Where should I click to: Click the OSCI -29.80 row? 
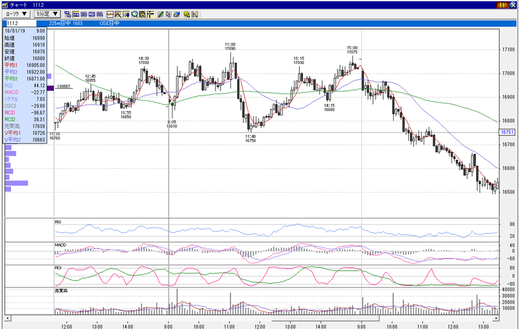[25, 106]
